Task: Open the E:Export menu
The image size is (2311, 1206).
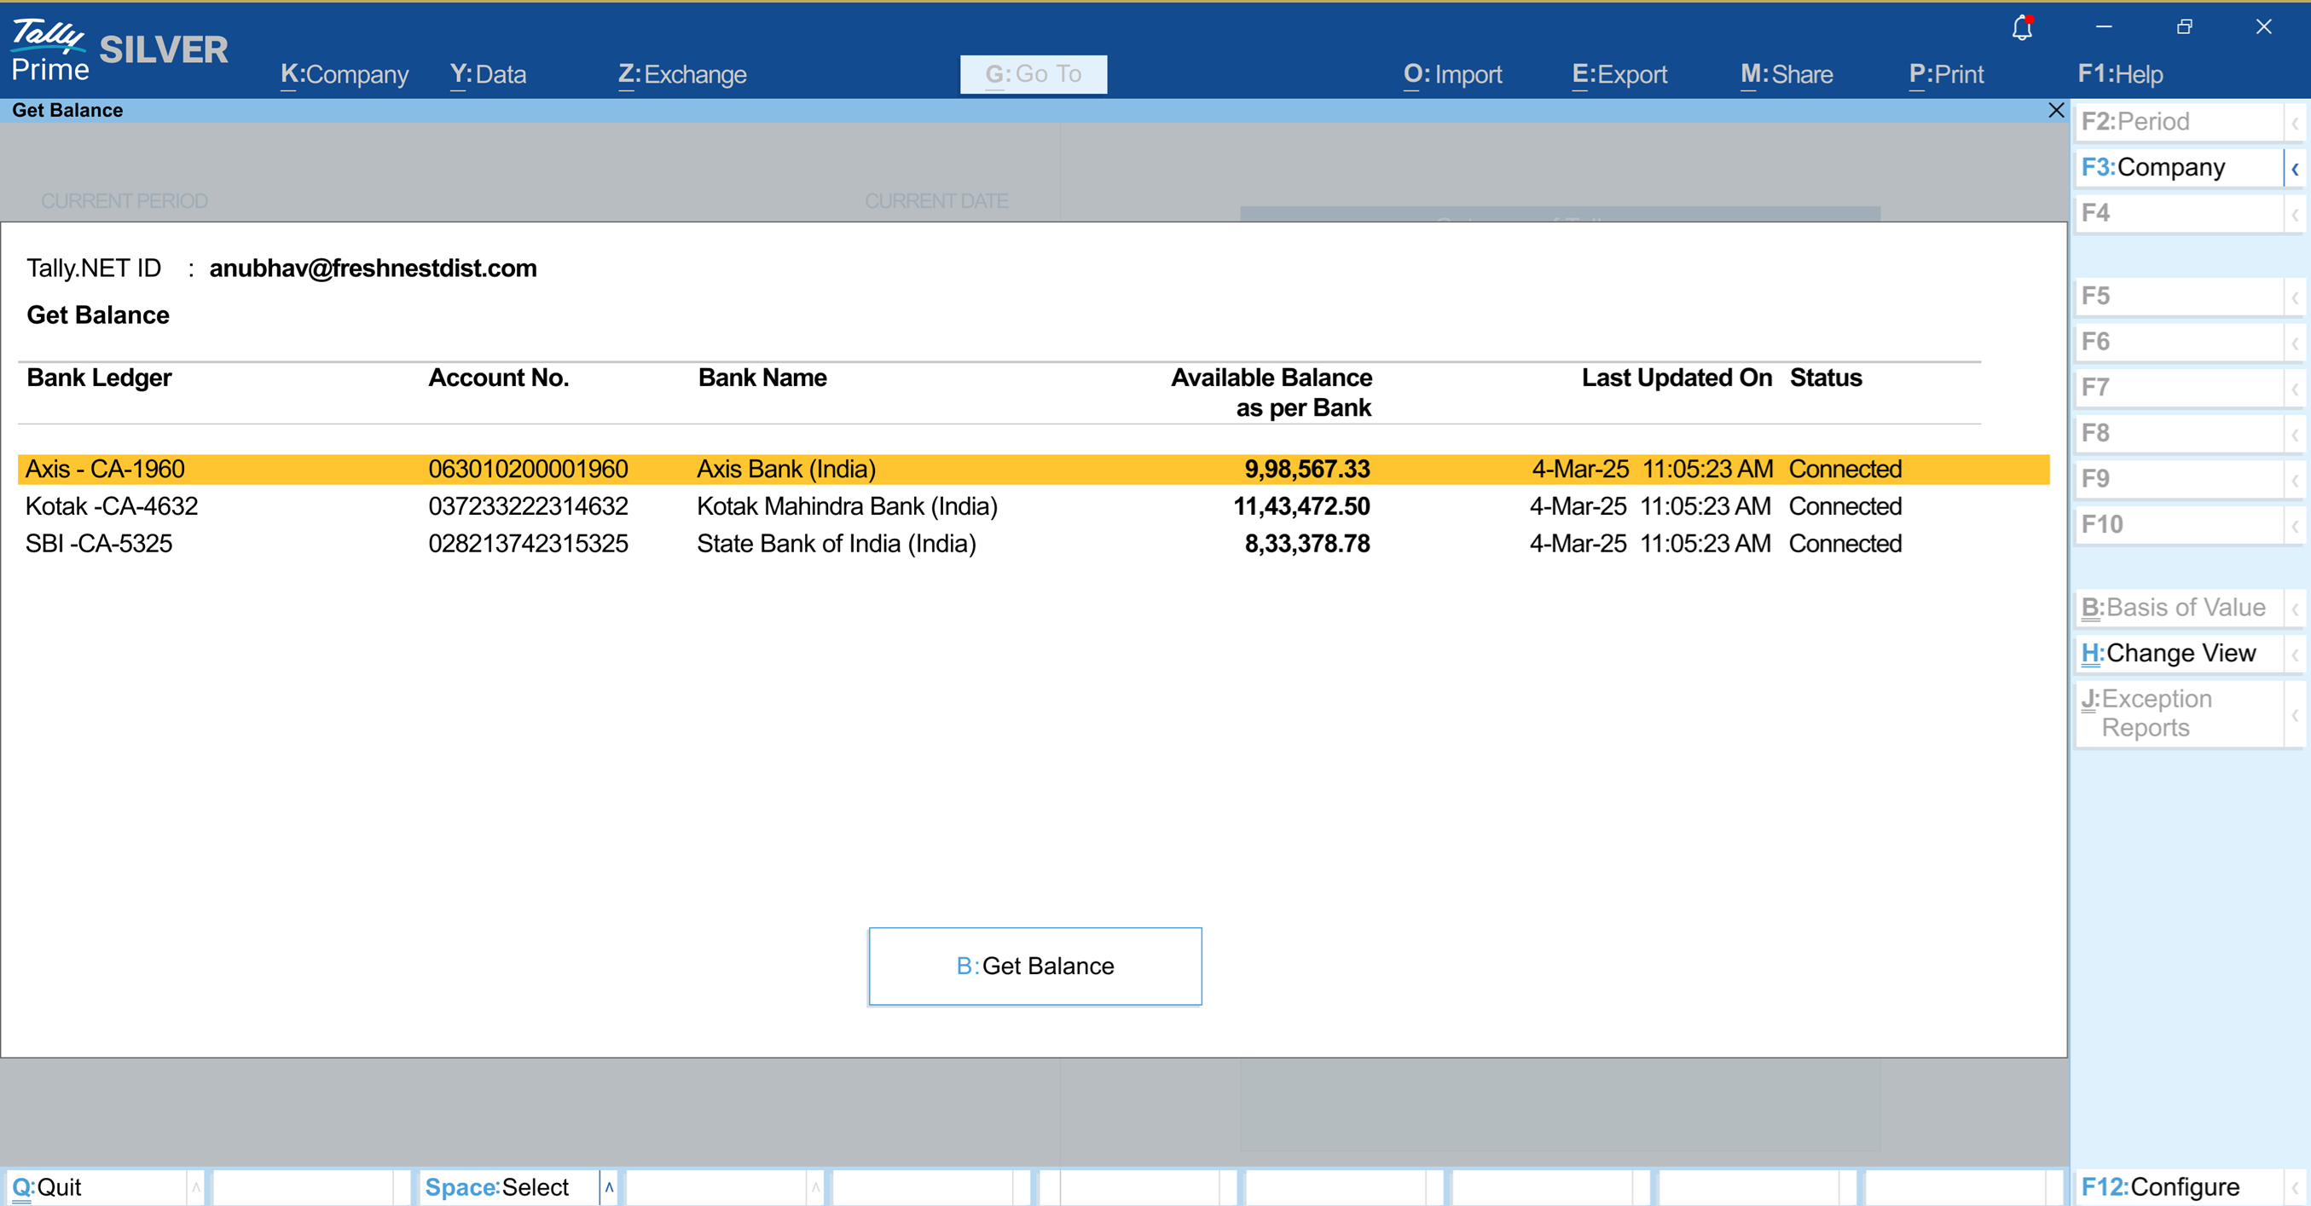Action: (x=1619, y=74)
